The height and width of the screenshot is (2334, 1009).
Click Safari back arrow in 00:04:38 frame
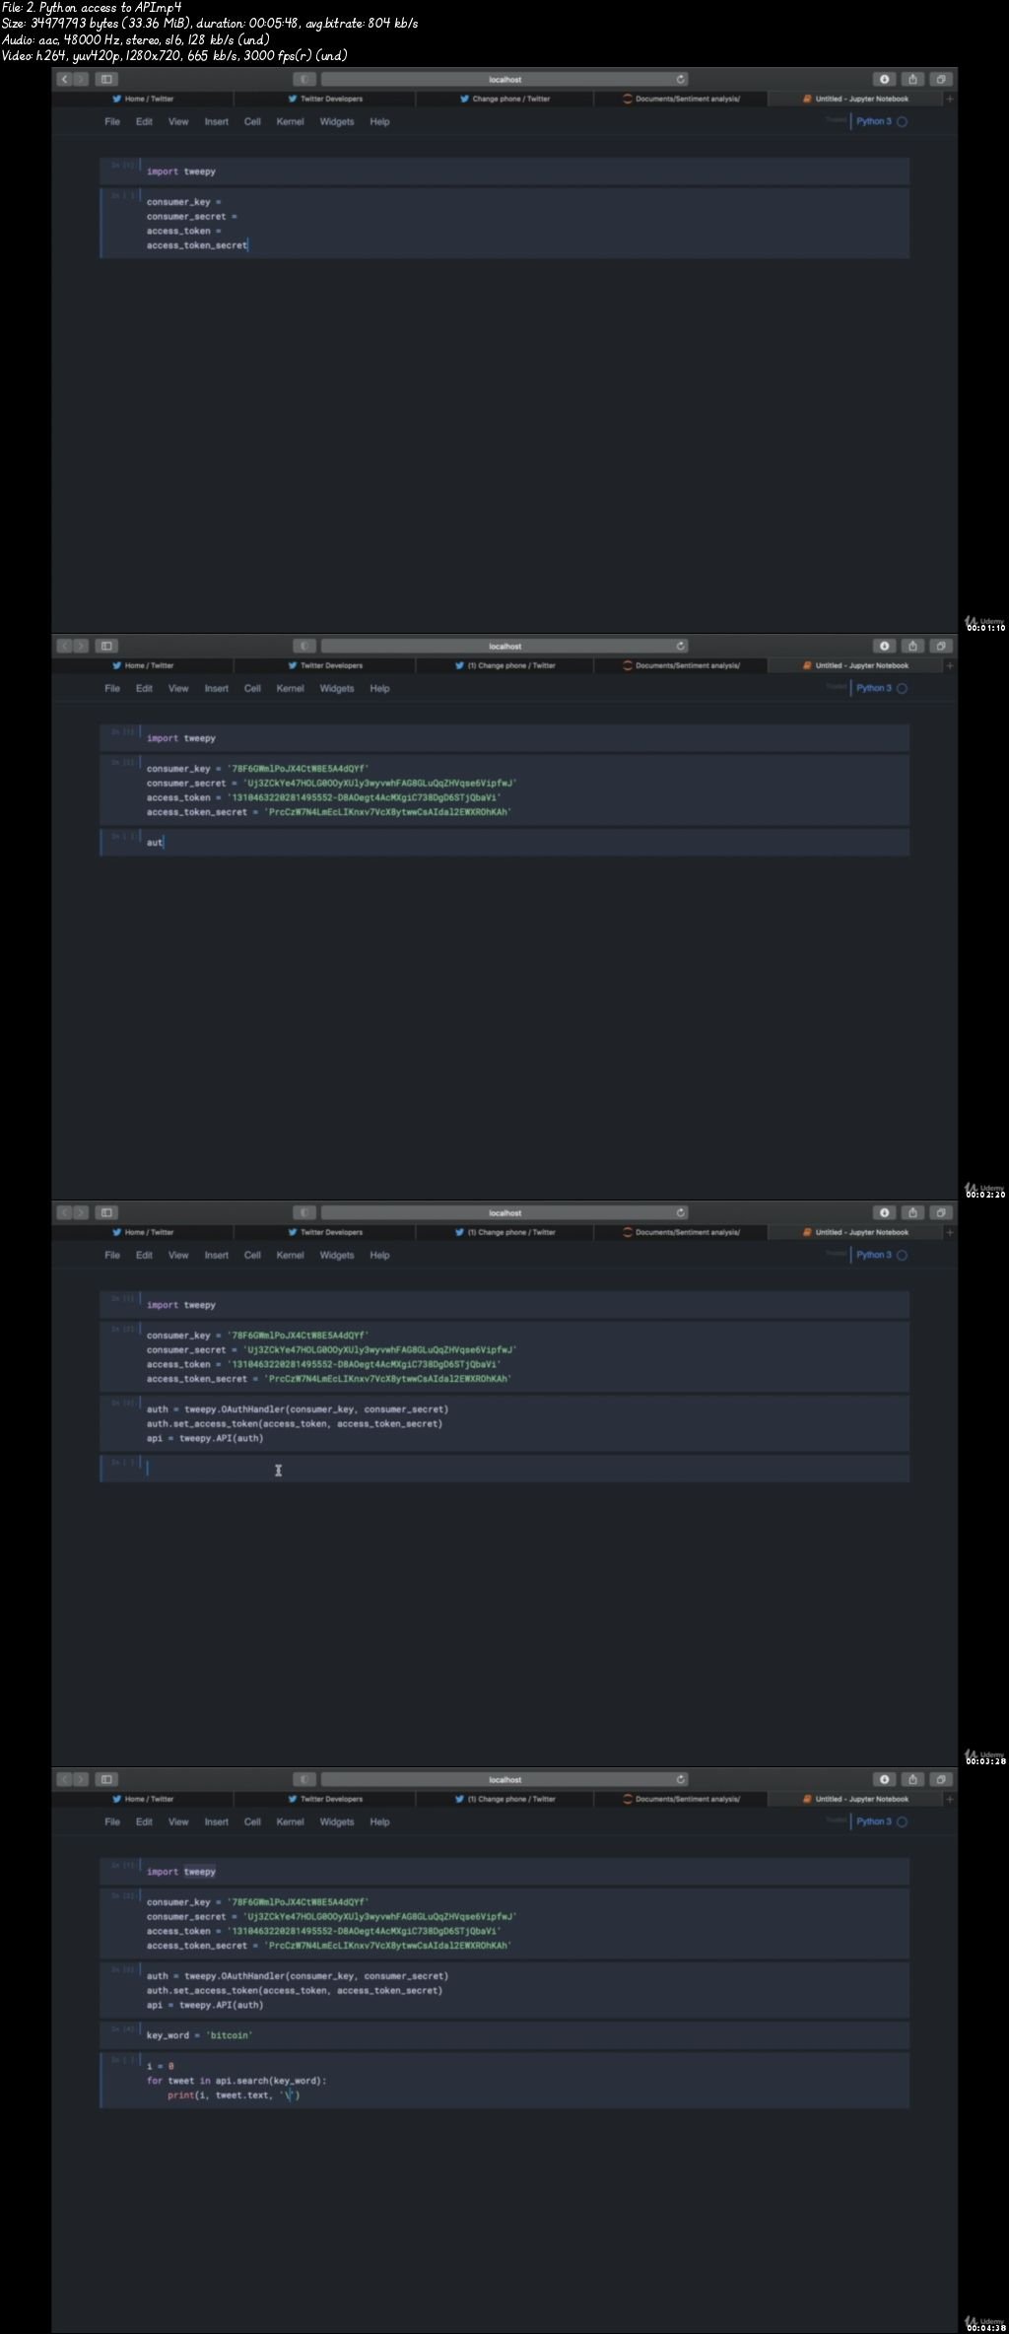[65, 1779]
